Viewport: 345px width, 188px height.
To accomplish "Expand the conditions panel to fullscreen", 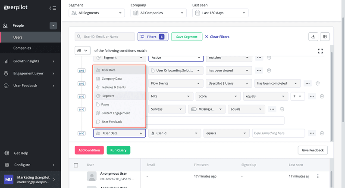I will point(320,51).
